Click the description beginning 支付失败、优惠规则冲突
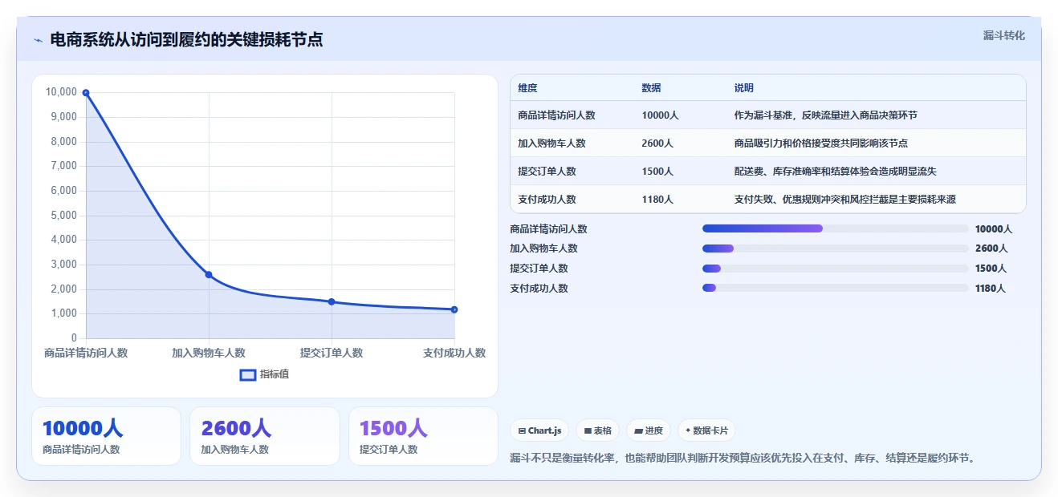Viewport: 1058px width, 497px height. [x=844, y=200]
